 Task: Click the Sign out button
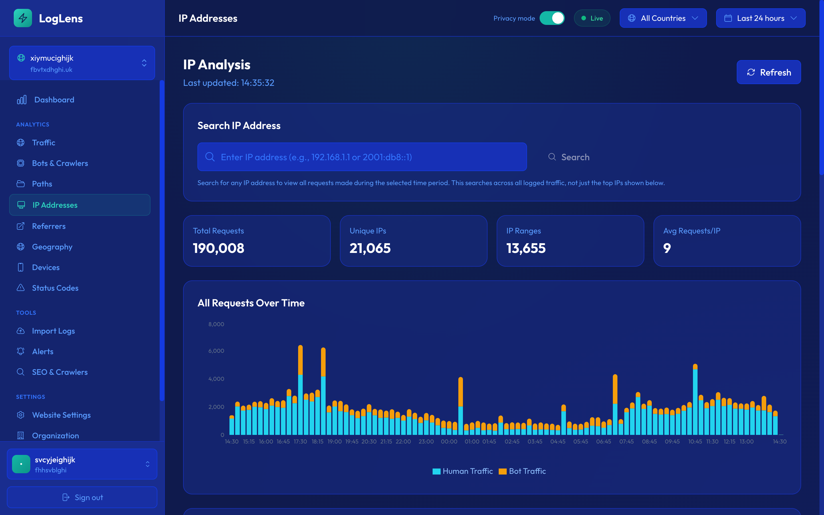tap(82, 497)
